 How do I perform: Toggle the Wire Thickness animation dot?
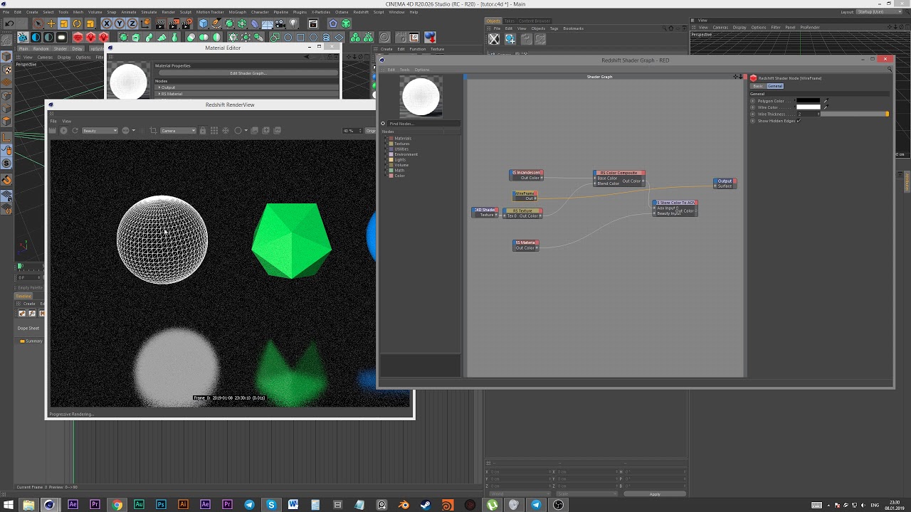753,114
